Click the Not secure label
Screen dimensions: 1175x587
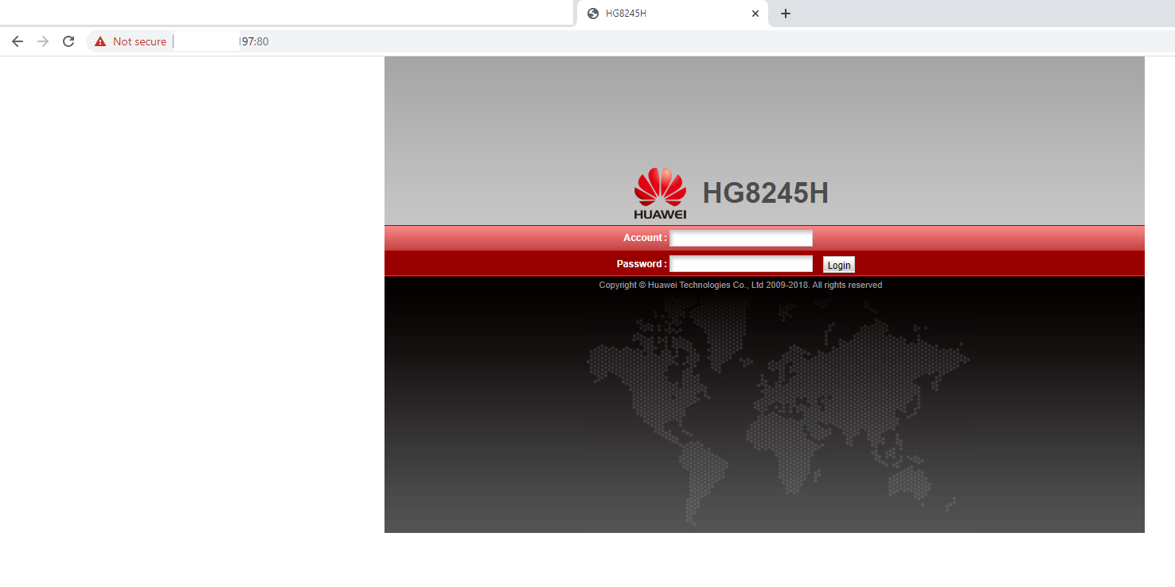[x=139, y=41]
